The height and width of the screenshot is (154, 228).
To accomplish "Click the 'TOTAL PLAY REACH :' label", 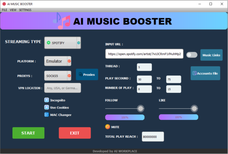I will tap(122, 137).
